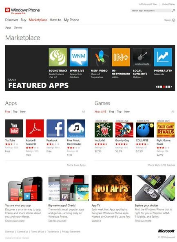Open the WNM Live featured app icon

point(79,57)
